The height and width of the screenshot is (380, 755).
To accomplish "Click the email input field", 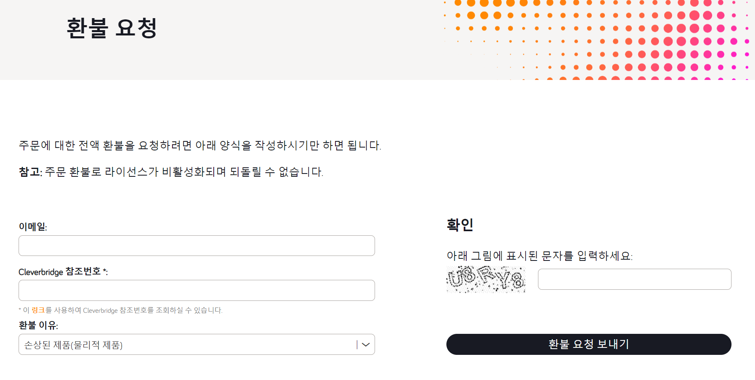I will point(196,245).
